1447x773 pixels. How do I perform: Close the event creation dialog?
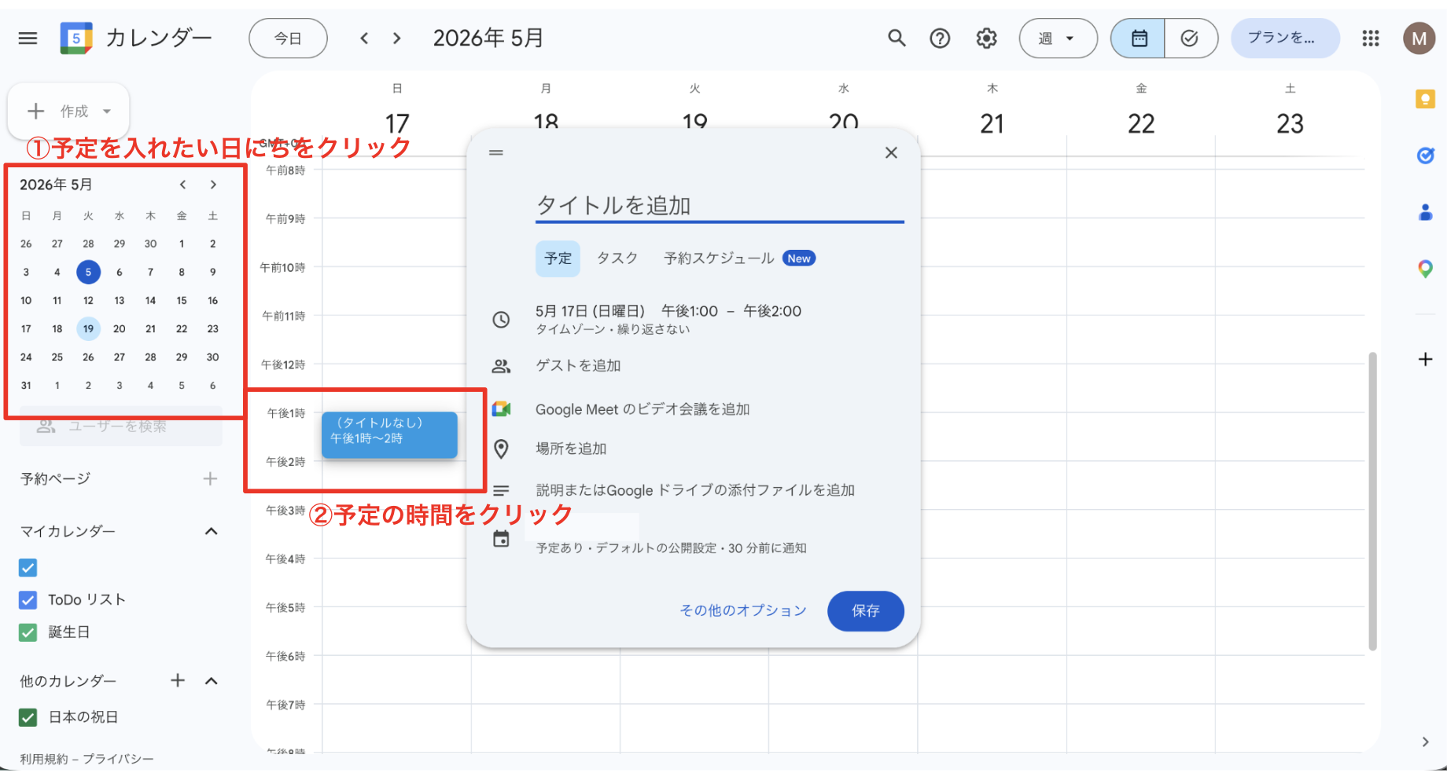[891, 152]
